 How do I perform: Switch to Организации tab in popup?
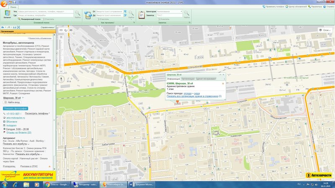[x=188, y=79]
